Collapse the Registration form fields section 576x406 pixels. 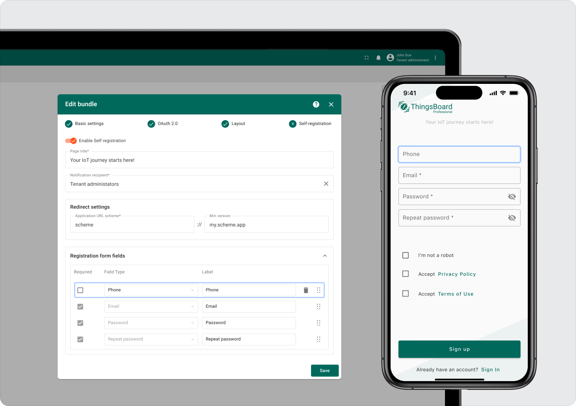pos(325,256)
